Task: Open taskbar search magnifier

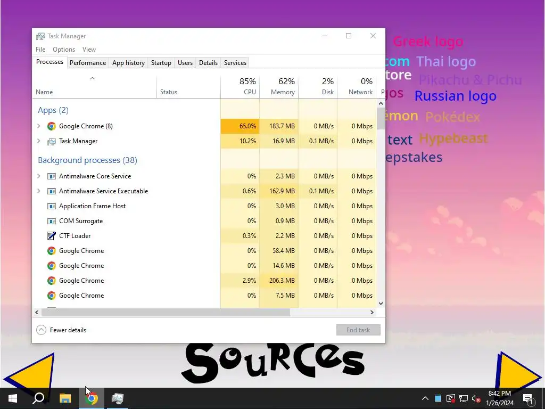Action: point(38,398)
